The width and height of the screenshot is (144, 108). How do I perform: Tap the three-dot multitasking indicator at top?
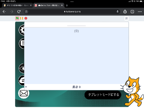tap(72, 1)
